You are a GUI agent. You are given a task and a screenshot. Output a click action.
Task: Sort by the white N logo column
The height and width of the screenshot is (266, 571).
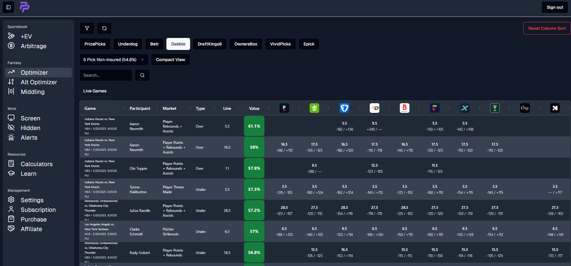click(555, 108)
